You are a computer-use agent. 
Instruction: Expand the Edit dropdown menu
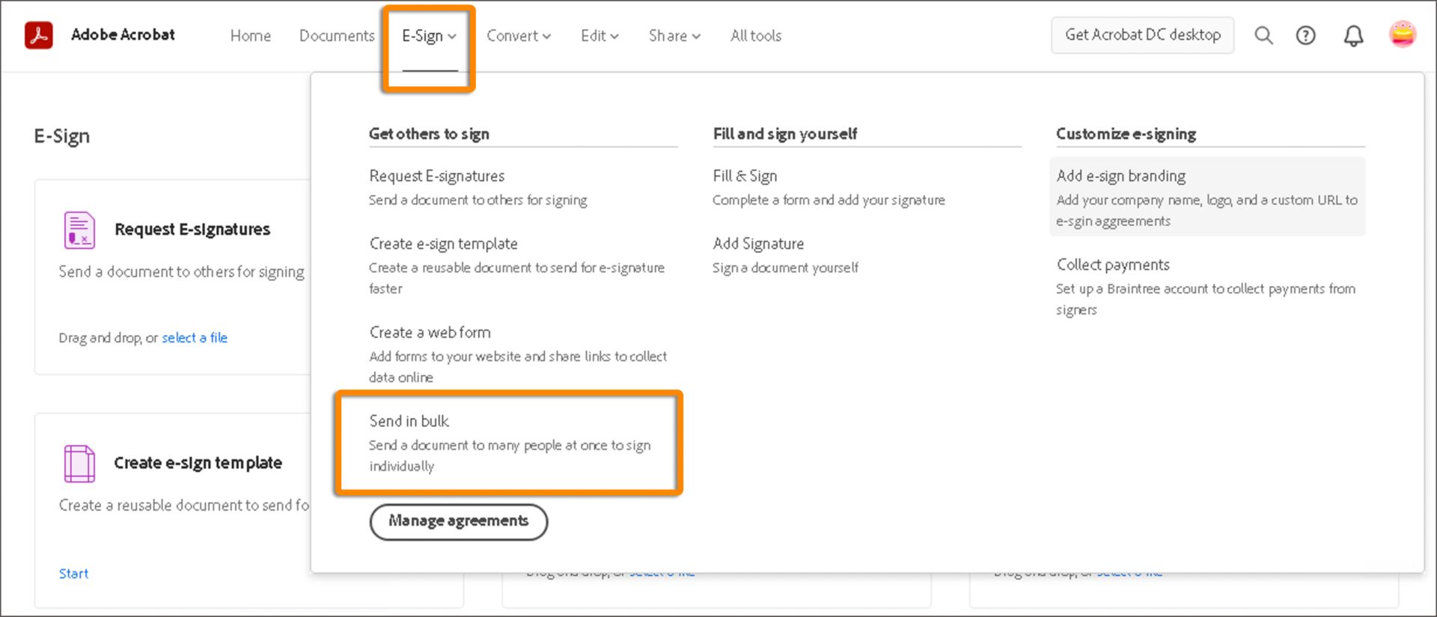pyautogui.click(x=599, y=36)
